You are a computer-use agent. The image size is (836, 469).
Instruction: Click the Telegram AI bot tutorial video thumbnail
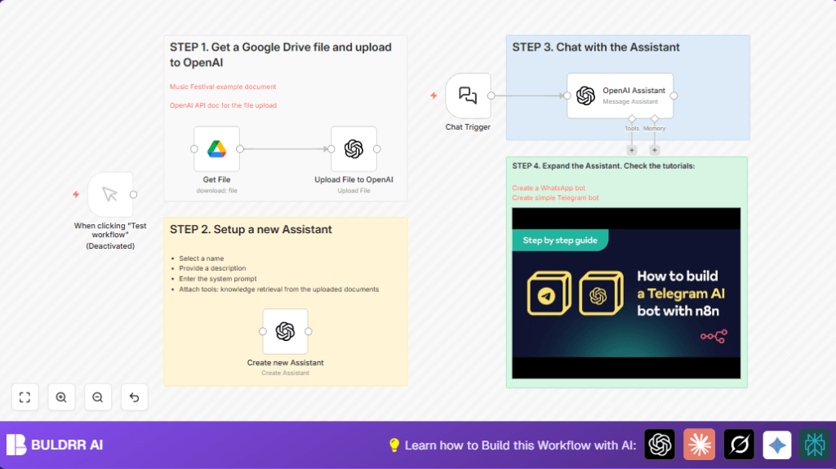pos(626,293)
